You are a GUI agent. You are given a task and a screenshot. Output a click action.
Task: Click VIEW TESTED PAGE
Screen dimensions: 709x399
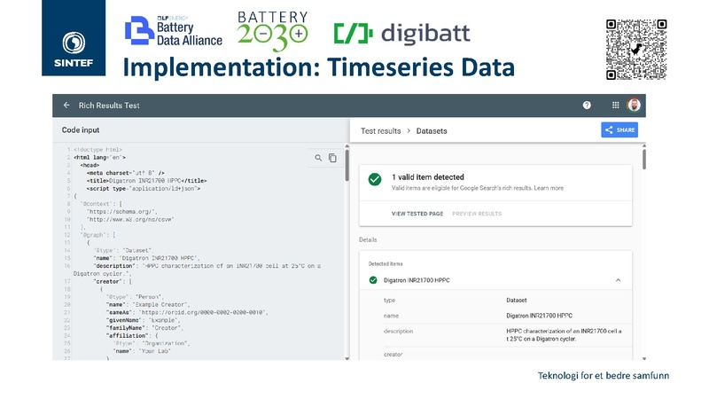tap(417, 214)
